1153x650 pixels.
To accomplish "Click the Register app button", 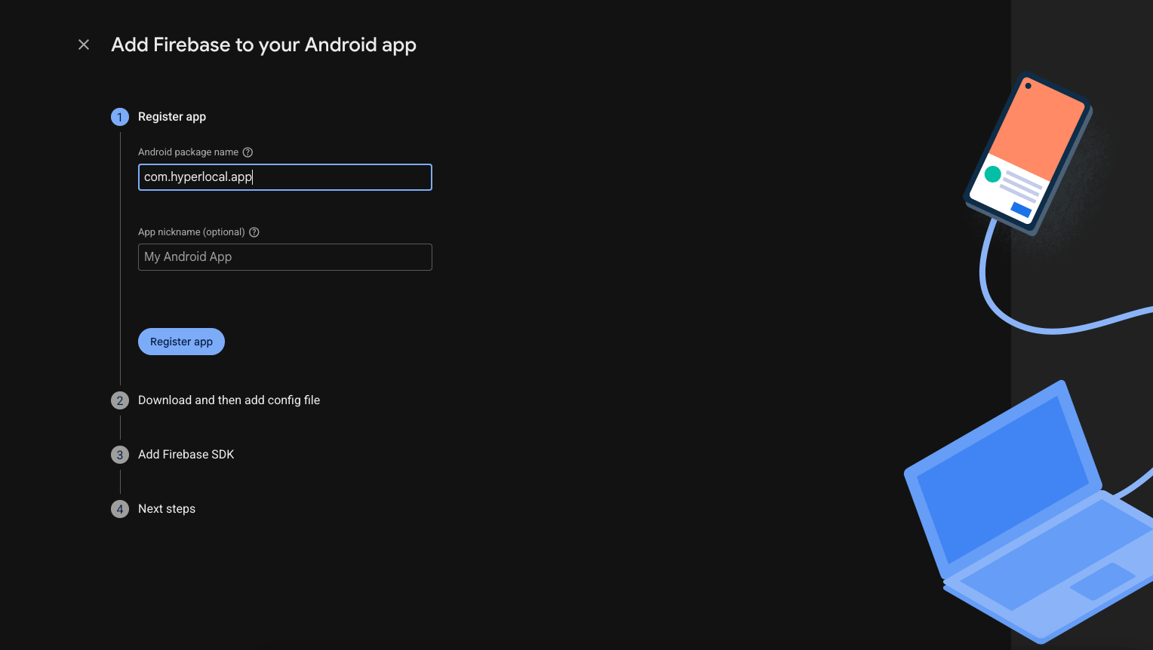I will pos(181,342).
